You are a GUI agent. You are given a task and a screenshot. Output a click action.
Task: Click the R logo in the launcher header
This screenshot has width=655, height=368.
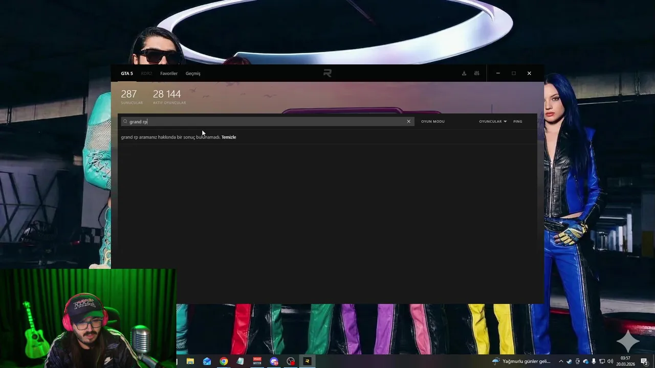[327, 73]
